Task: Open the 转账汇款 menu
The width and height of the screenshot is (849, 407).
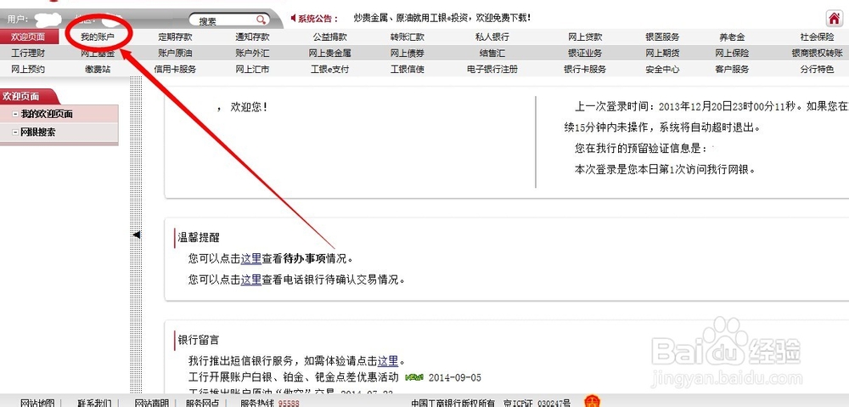Action: click(x=408, y=37)
